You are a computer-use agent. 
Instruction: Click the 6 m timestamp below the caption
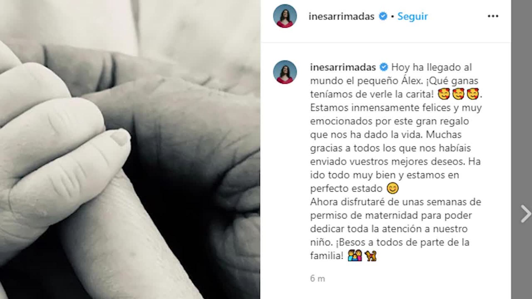point(318,279)
